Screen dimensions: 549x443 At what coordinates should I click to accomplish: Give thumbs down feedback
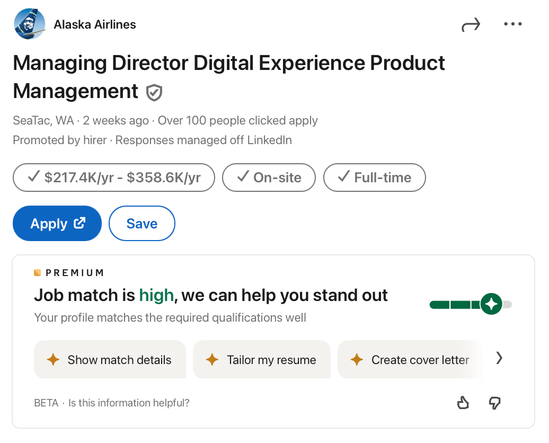pos(494,403)
